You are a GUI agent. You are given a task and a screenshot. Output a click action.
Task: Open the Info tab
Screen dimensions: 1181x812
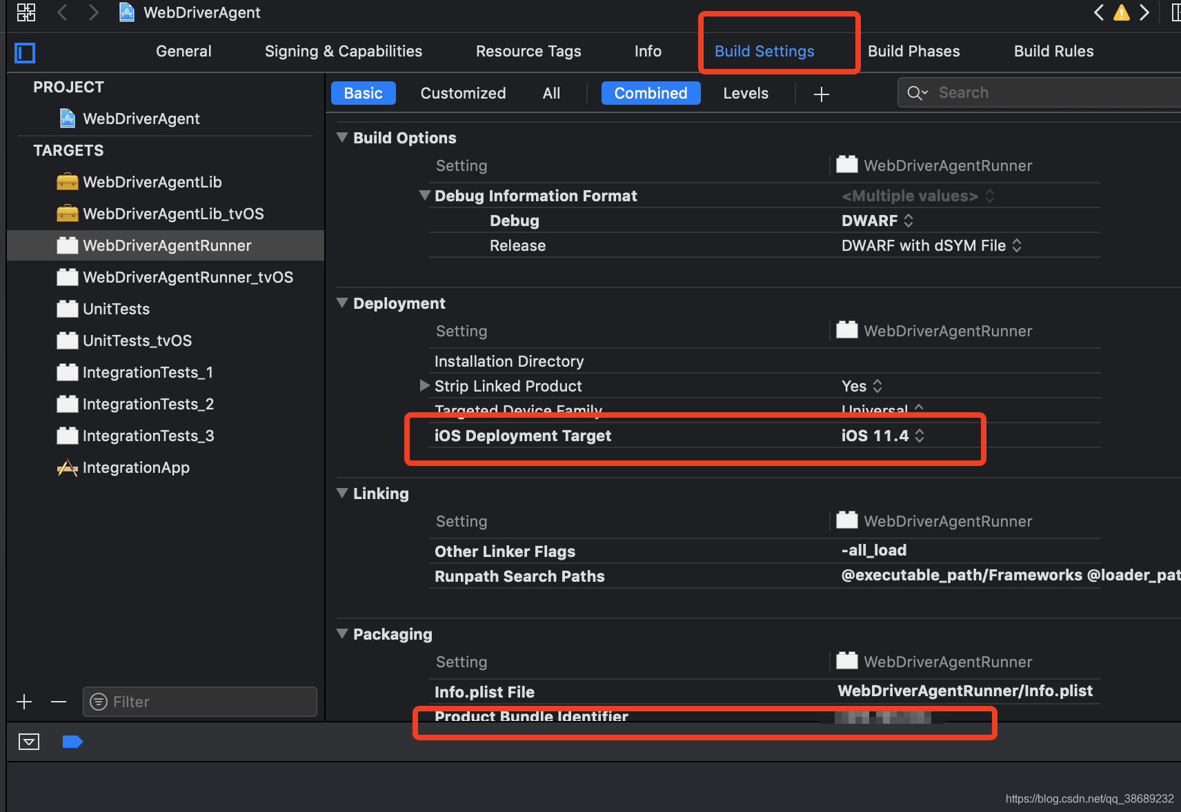coord(648,51)
